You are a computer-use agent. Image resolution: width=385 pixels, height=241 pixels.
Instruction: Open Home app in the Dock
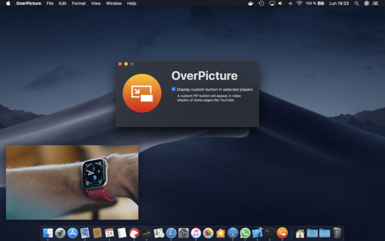[x=220, y=233]
